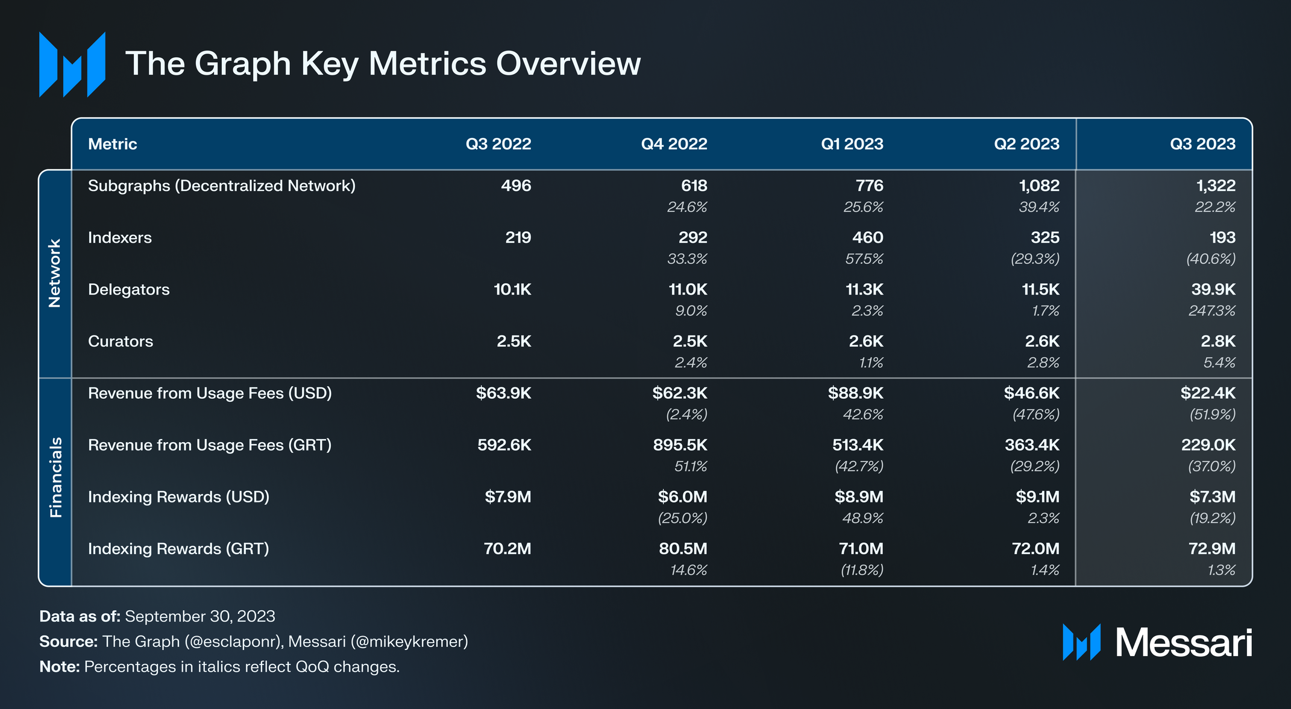The image size is (1291, 709).
Task: Click the Delegators value '39.9K'
Action: [1213, 290]
